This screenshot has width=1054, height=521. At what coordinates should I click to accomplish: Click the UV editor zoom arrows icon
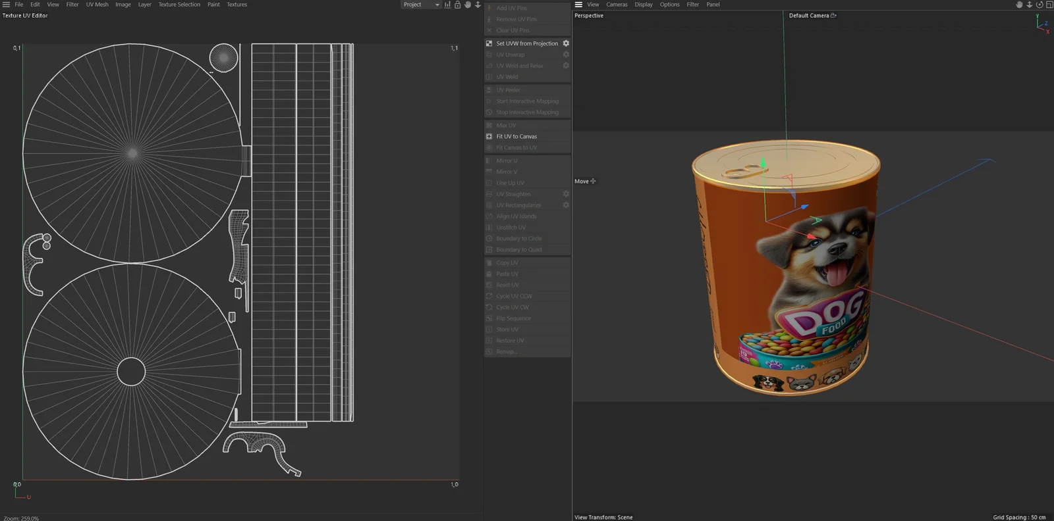(x=478, y=5)
